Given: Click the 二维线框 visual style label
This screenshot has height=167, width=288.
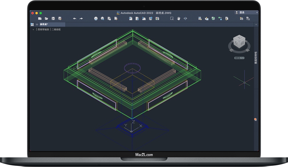Looking at the screenshot, I should (56, 29).
